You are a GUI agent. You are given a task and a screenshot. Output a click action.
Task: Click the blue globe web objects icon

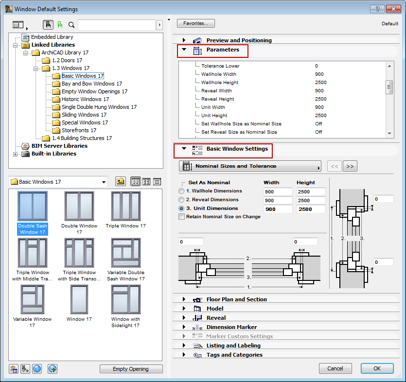tap(37, 369)
